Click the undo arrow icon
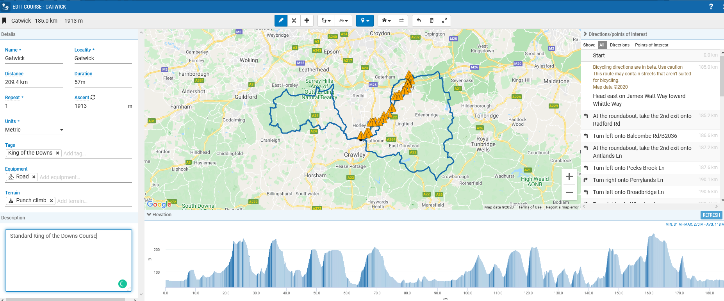Viewport: 724px width, 301px height. [419, 21]
